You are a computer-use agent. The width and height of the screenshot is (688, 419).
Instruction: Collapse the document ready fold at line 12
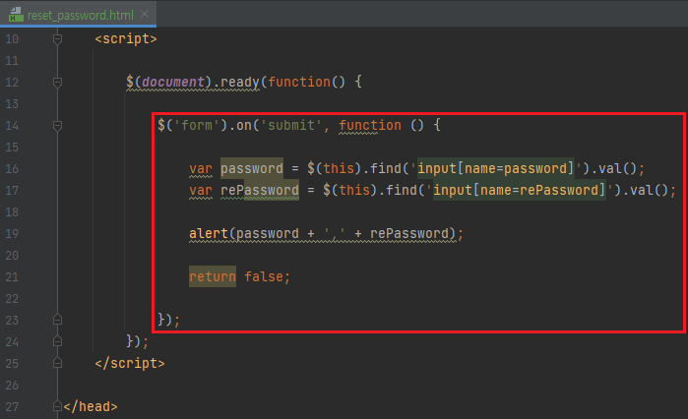57,82
